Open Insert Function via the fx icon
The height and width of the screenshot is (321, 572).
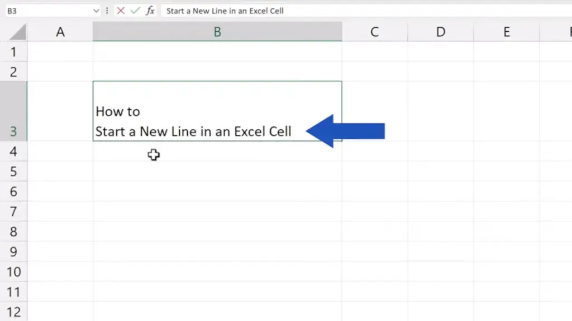coord(150,11)
